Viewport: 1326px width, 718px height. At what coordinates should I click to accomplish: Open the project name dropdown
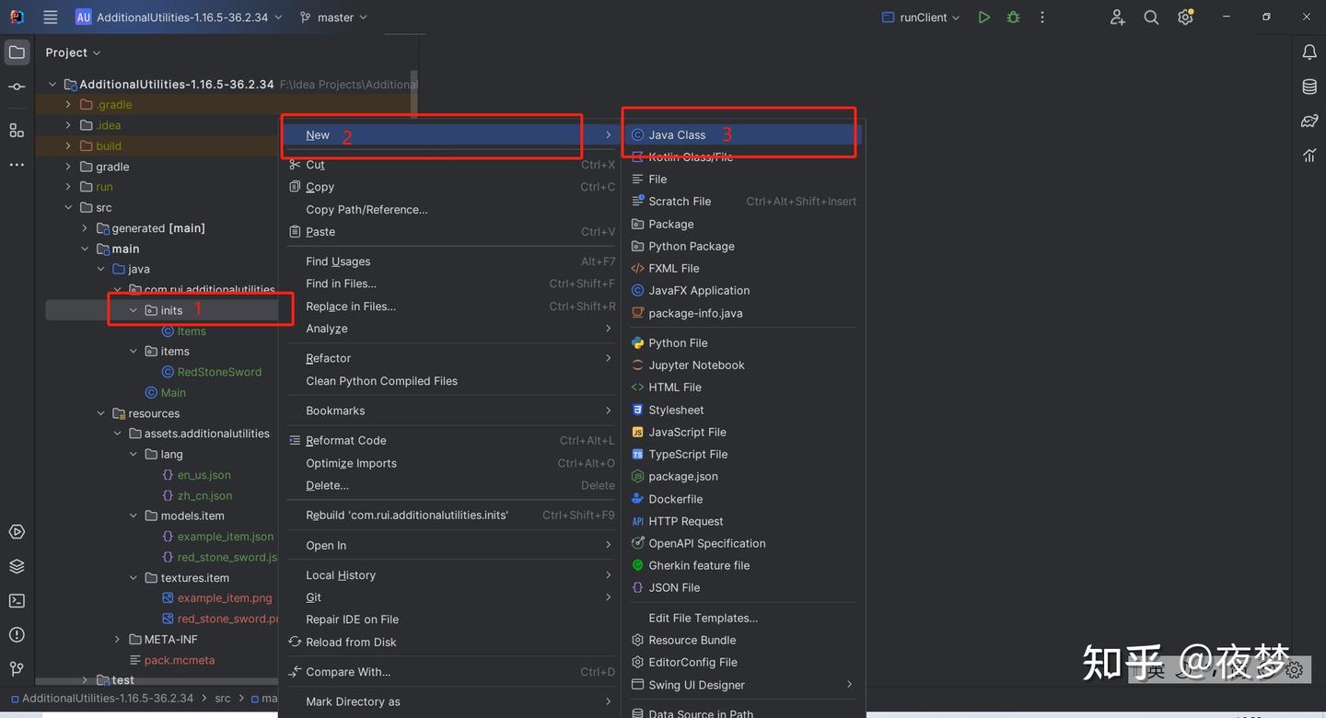tap(179, 17)
